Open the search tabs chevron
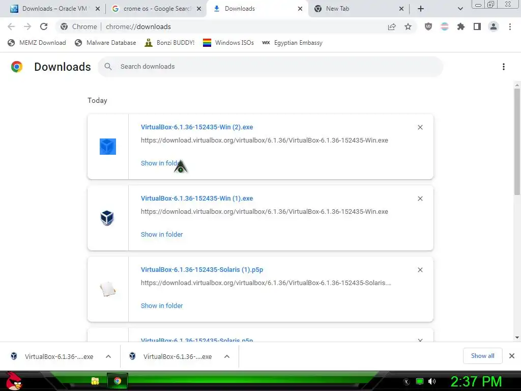521x391 pixels. pyautogui.click(x=460, y=9)
